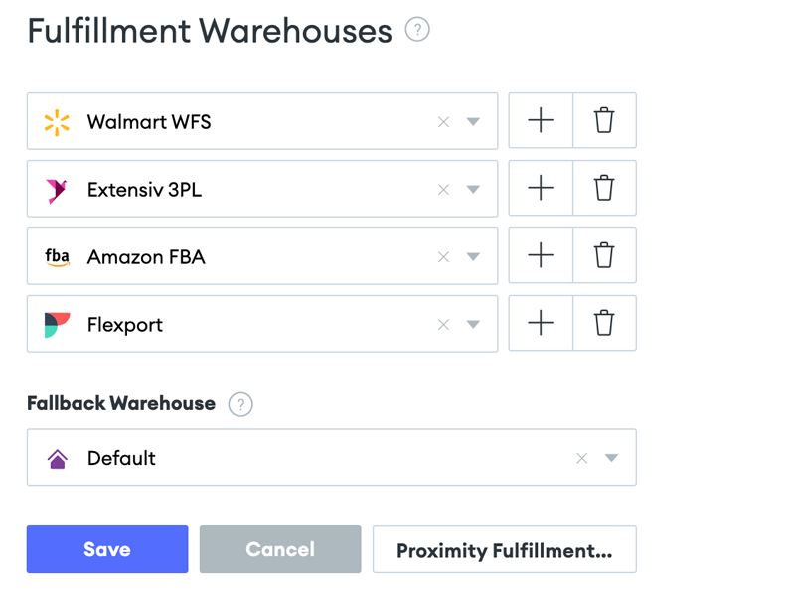Delete the Walmart WFS warehouse row
Screen dimensions: 795x596
pos(604,120)
